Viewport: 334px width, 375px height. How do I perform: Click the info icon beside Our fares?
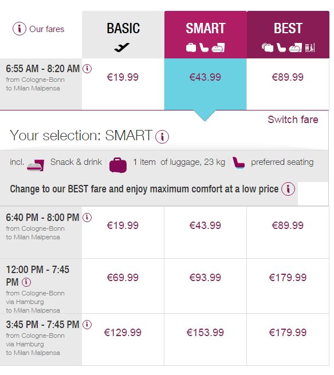pyautogui.click(x=19, y=29)
